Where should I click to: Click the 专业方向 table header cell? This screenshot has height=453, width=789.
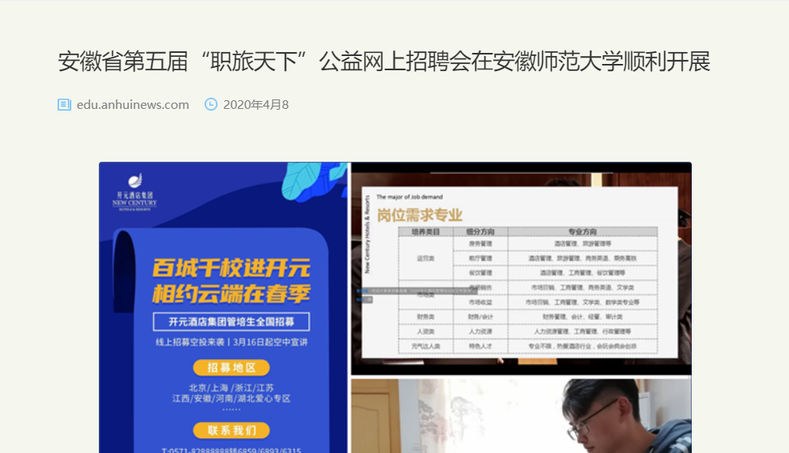(x=583, y=231)
